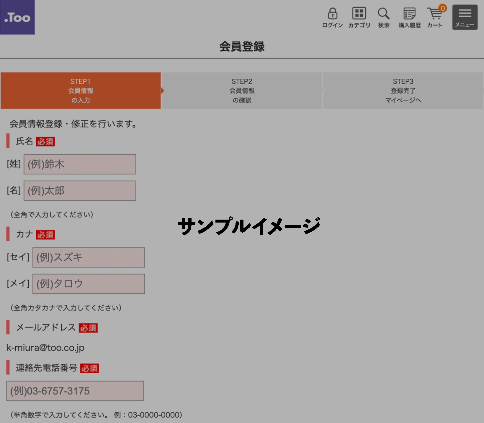Click the 連絡先電話番号 phone field
Image resolution: width=484 pixels, height=423 pixels.
(75, 391)
